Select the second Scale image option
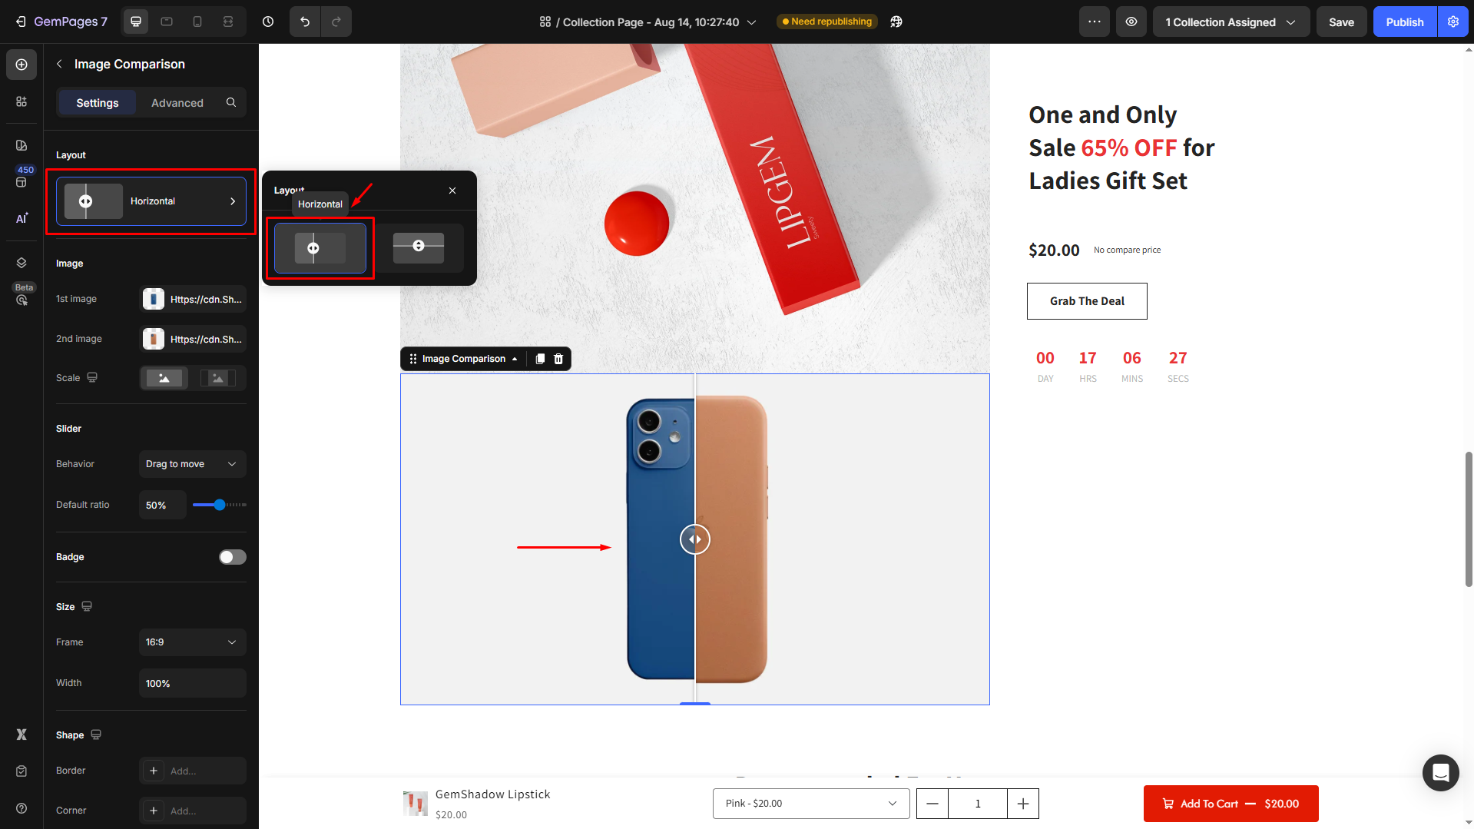Image resolution: width=1474 pixels, height=829 pixels. [218, 378]
